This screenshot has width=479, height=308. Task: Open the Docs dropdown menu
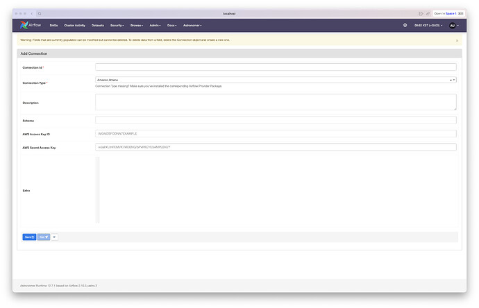pyautogui.click(x=171, y=26)
